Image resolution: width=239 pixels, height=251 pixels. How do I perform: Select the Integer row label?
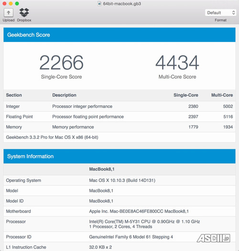13,106
